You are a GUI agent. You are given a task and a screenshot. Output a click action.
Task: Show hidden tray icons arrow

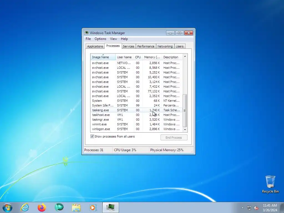coord(242,208)
